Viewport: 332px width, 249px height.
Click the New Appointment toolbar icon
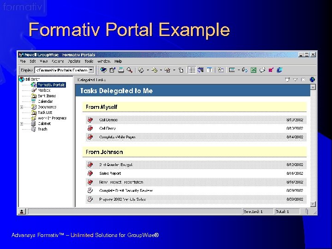pyautogui.click(x=154, y=70)
